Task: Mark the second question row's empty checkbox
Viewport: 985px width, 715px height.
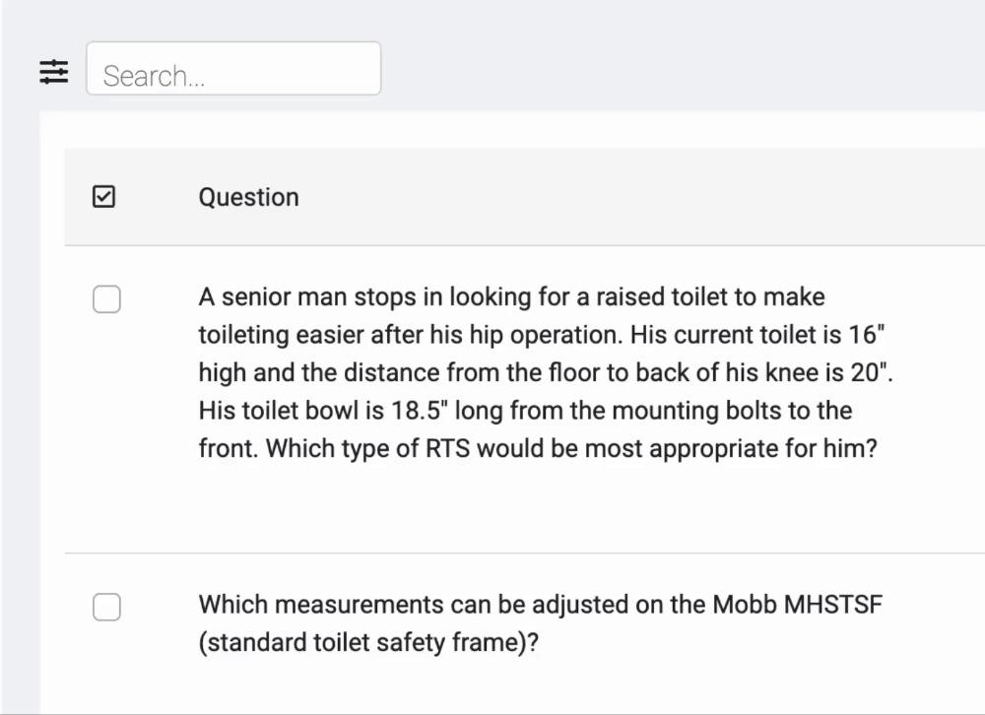Action: pos(106,607)
